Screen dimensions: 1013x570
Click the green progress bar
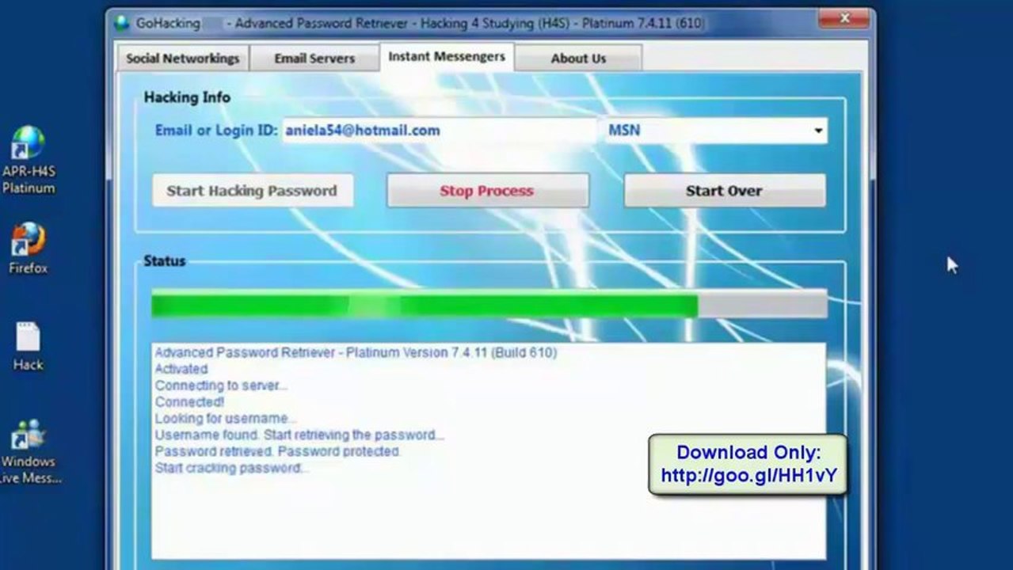click(x=489, y=304)
